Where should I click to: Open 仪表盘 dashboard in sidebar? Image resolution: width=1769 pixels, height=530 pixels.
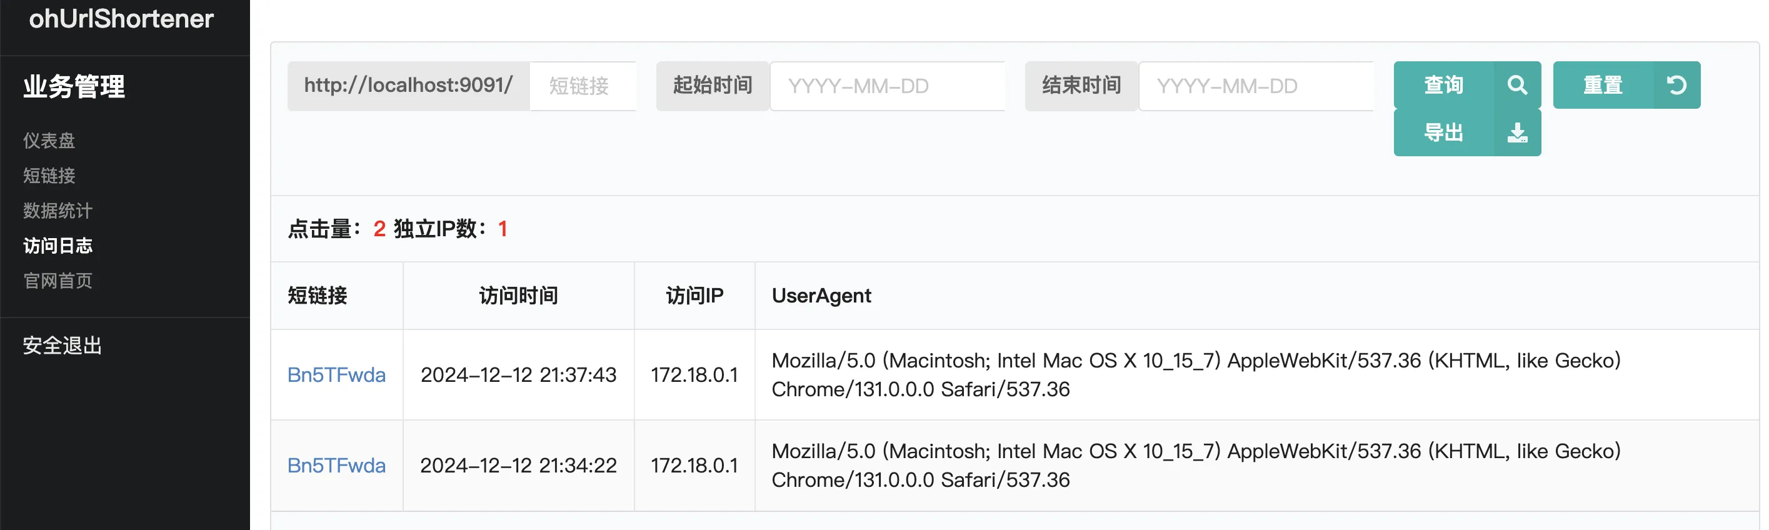(x=49, y=141)
